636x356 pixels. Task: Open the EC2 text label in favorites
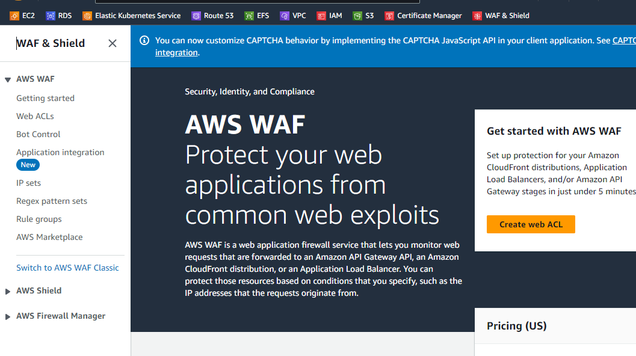click(28, 16)
